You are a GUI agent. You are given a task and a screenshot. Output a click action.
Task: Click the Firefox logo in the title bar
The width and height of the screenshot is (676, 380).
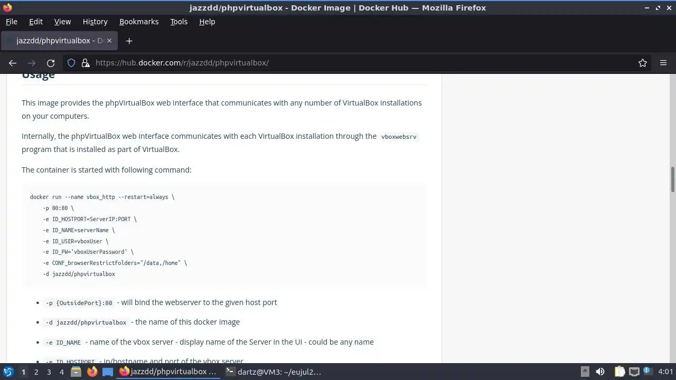(x=7, y=7)
